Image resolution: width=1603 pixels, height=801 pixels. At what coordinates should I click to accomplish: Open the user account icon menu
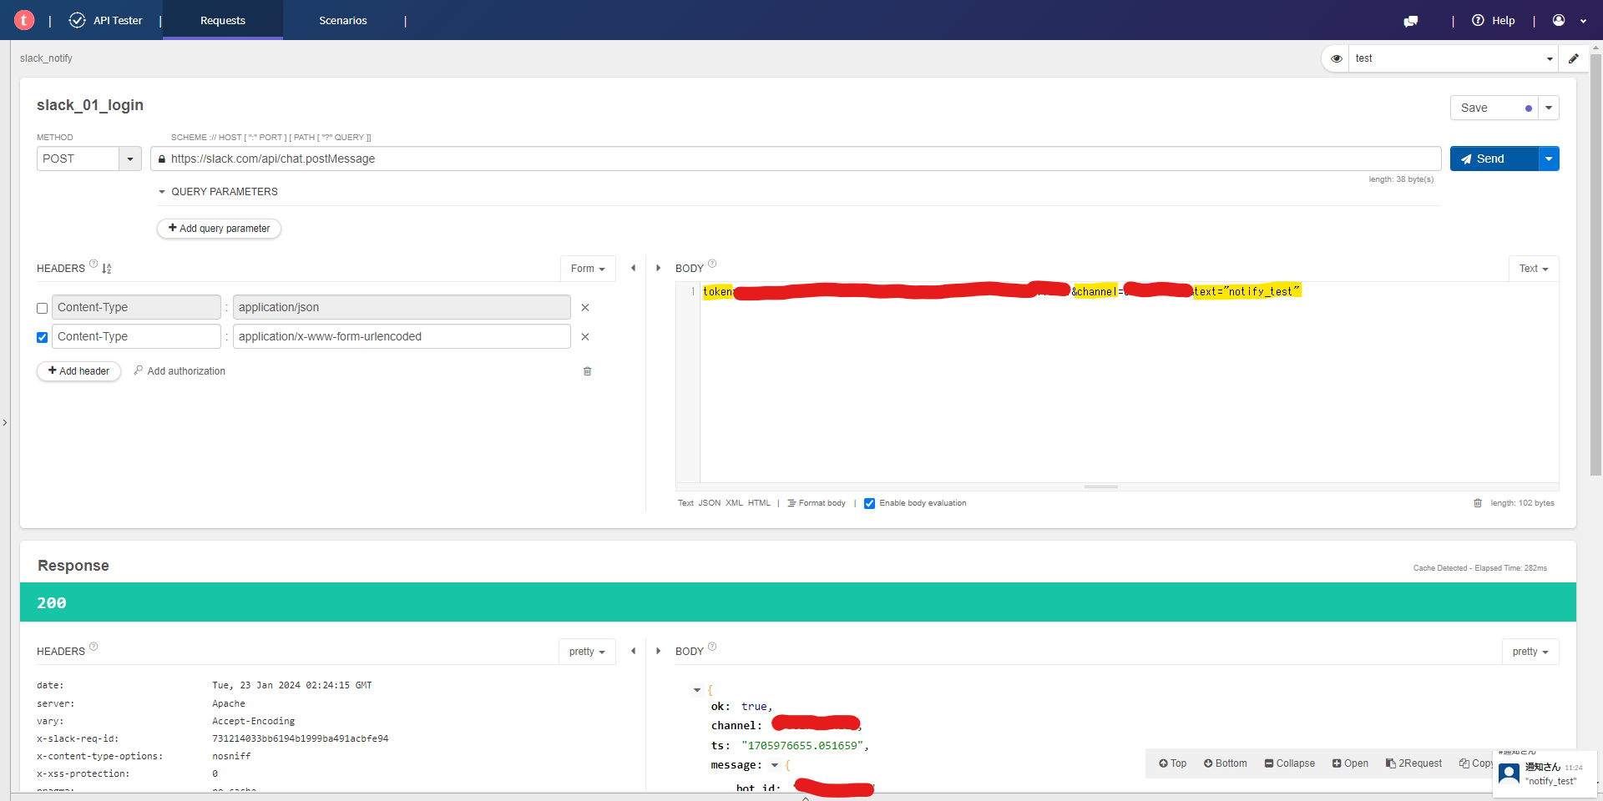pyautogui.click(x=1559, y=21)
